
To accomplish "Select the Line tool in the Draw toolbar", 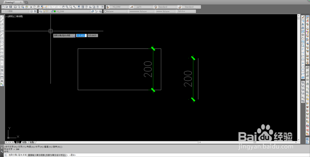I will 2,17.
